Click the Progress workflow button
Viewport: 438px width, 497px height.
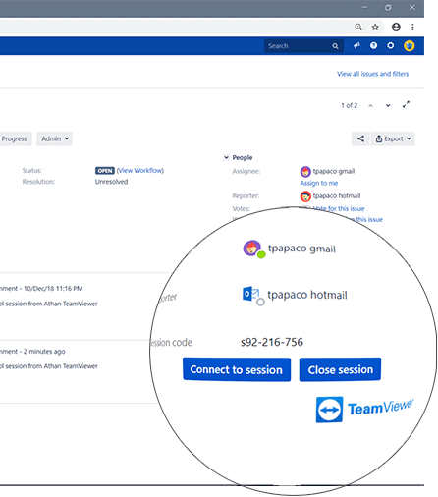click(15, 138)
